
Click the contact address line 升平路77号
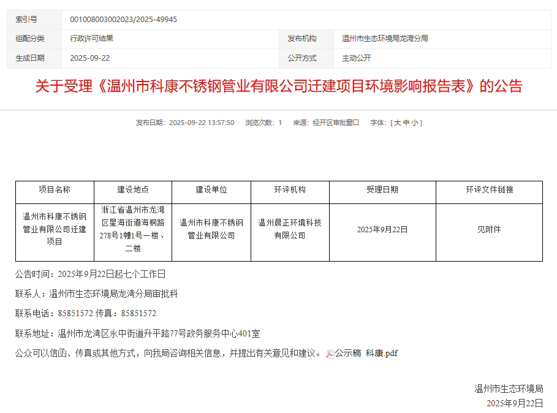click(x=138, y=334)
